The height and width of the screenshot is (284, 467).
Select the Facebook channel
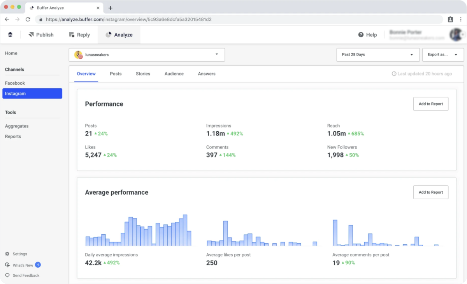15,83
